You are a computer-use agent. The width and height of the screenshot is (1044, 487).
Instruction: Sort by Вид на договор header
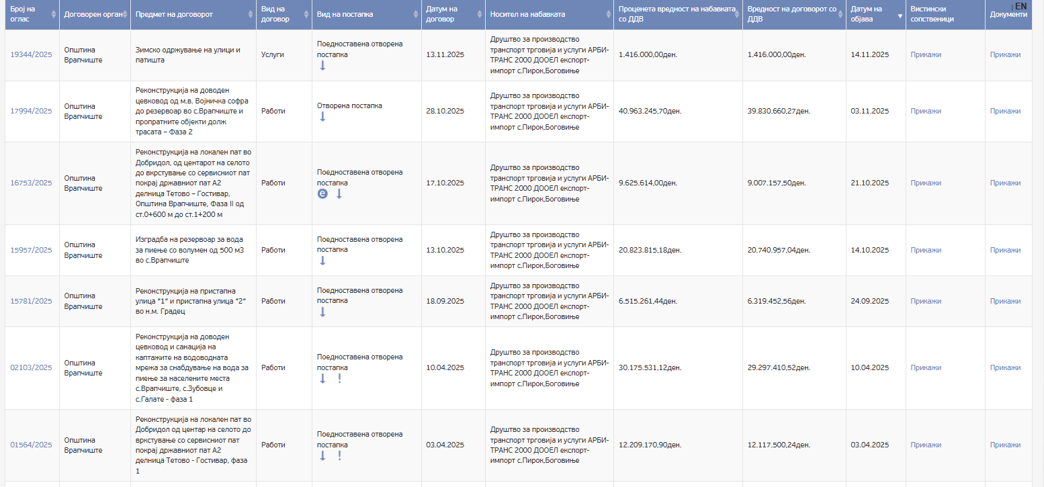click(x=284, y=14)
